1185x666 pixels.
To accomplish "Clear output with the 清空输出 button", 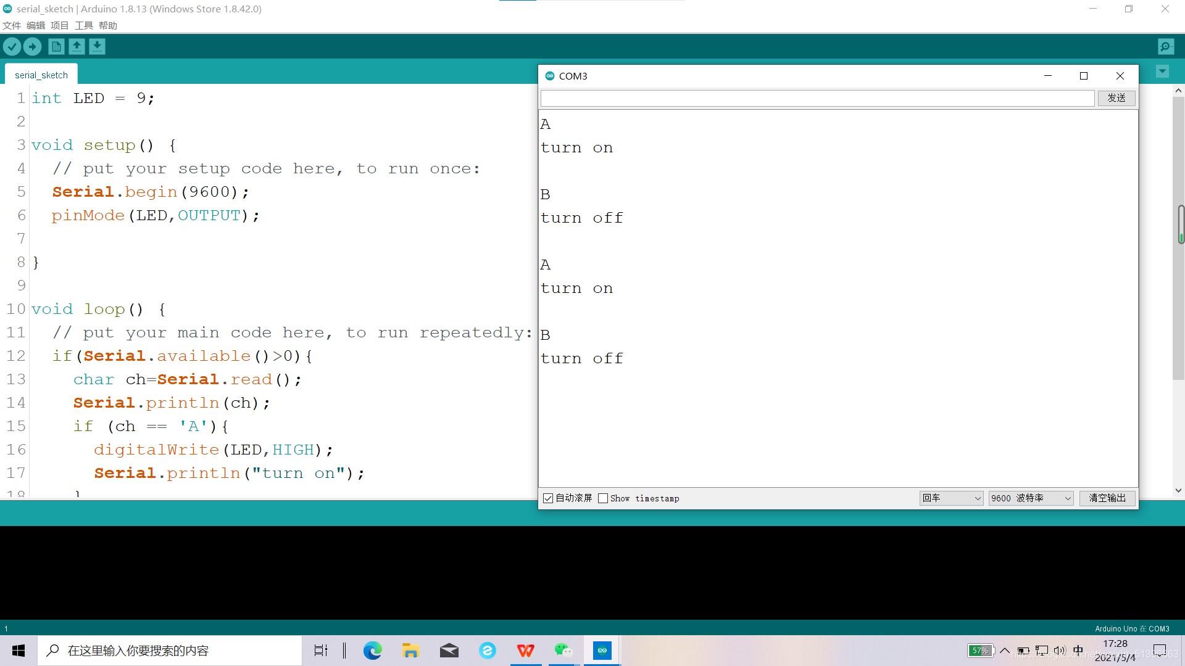I will (1107, 498).
